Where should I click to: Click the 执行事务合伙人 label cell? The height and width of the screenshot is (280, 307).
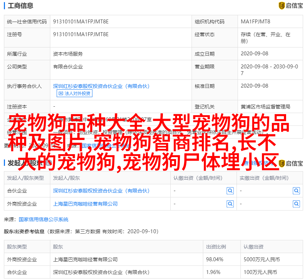coord(27,90)
